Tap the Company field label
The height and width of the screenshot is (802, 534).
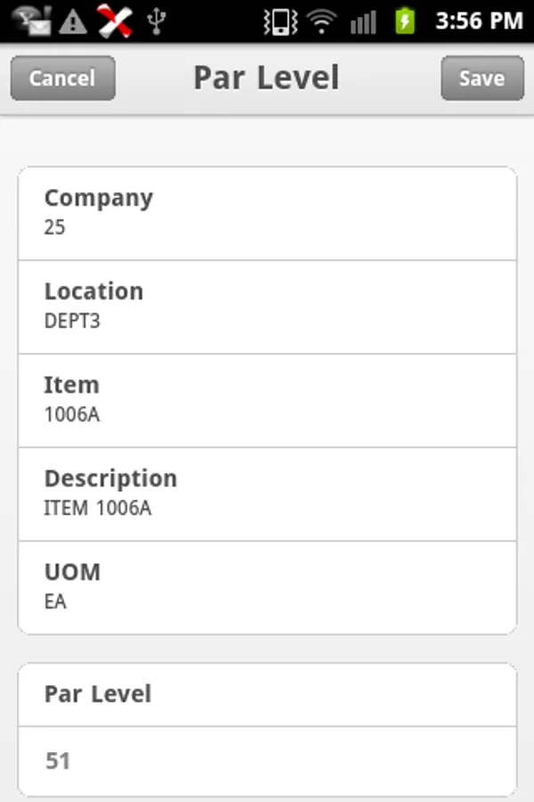pos(99,198)
